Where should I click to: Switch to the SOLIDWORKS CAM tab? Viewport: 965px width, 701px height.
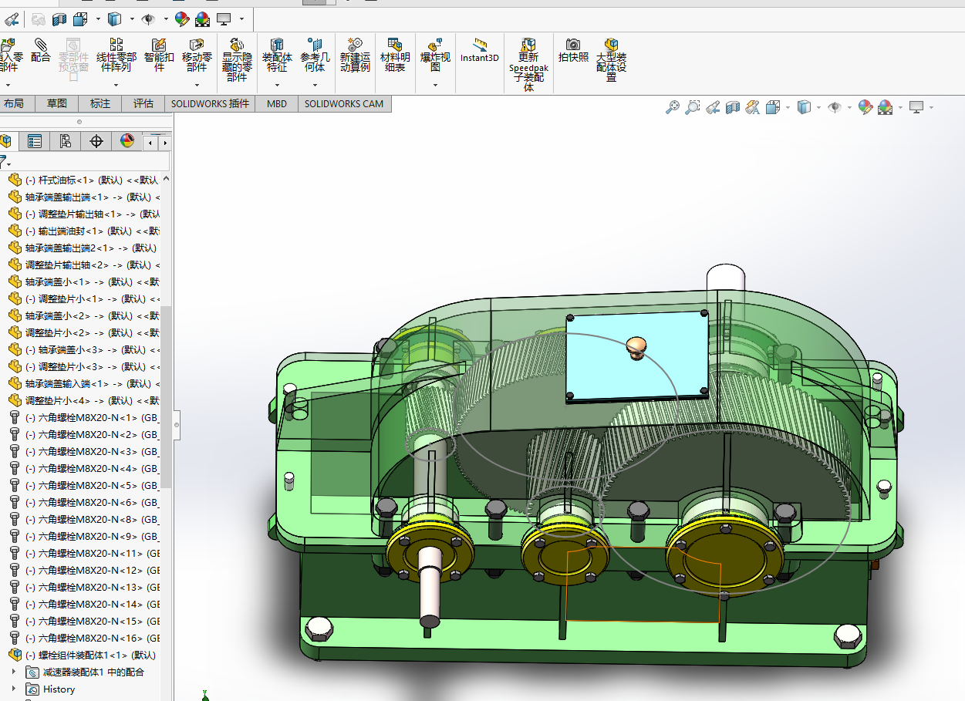coord(343,103)
